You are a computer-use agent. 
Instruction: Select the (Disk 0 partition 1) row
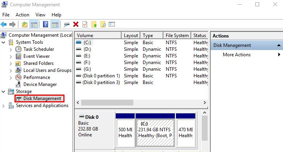(141, 76)
